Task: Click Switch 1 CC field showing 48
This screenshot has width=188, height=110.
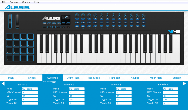Action: tap(30, 96)
